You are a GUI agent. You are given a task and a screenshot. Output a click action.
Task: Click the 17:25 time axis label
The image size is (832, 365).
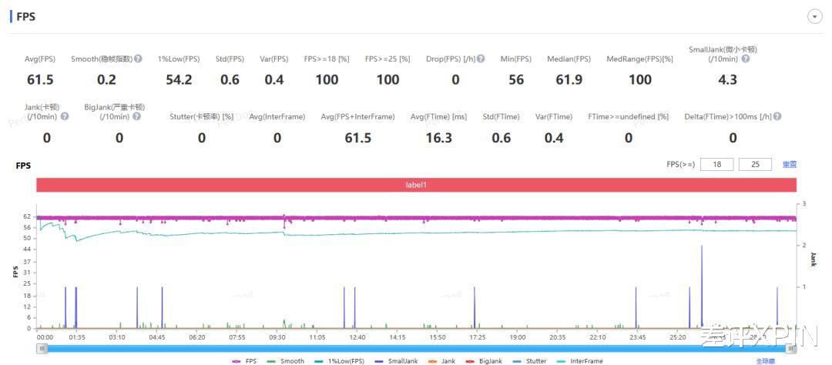[x=478, y=337]
